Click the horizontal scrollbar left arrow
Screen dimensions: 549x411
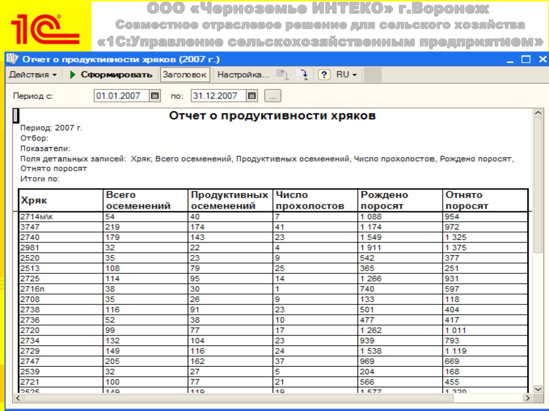point(19,398)
